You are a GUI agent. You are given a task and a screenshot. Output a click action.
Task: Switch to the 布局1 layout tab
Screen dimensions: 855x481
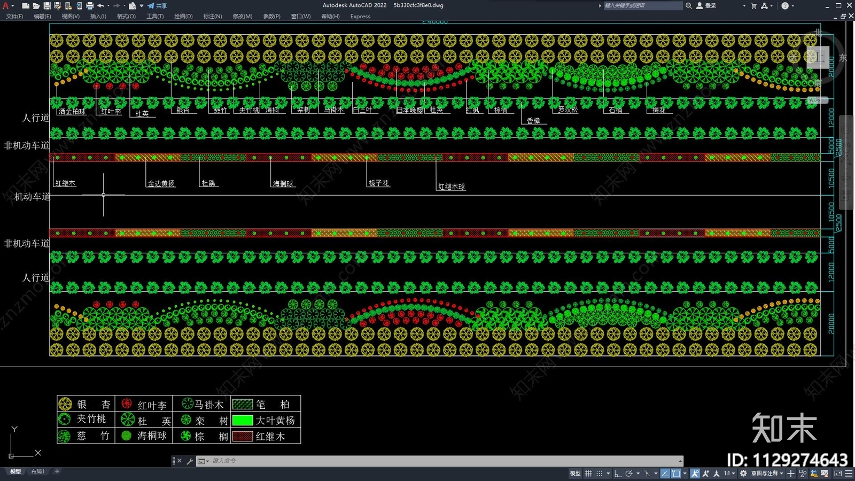37,471
